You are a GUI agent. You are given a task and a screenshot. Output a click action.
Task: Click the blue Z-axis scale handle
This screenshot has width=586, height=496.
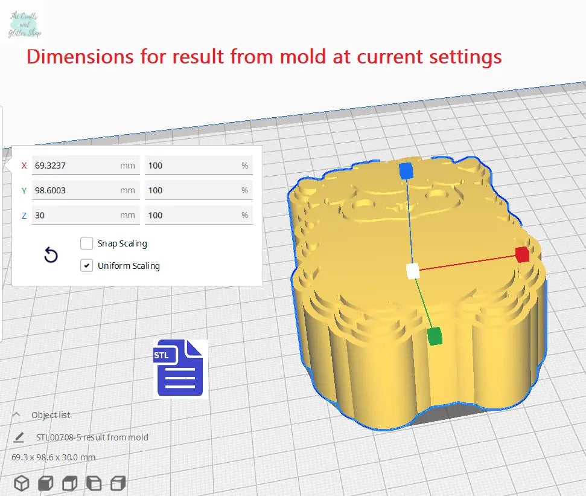406,170
